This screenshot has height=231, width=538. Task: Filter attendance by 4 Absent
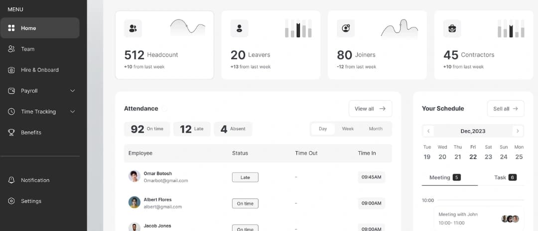[x=233, y=129]
